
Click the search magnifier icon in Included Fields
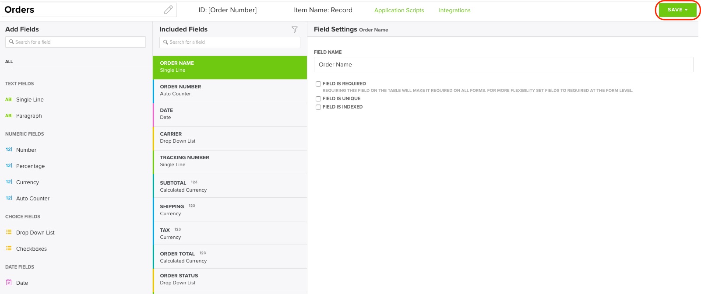(166, 42)
